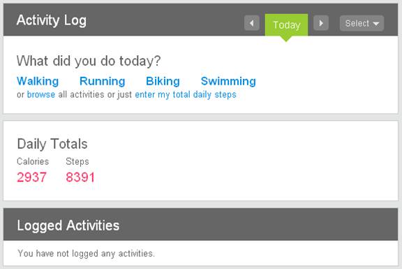
Task: Open the Swimming activity link
Action: click(x=228, y=81)
